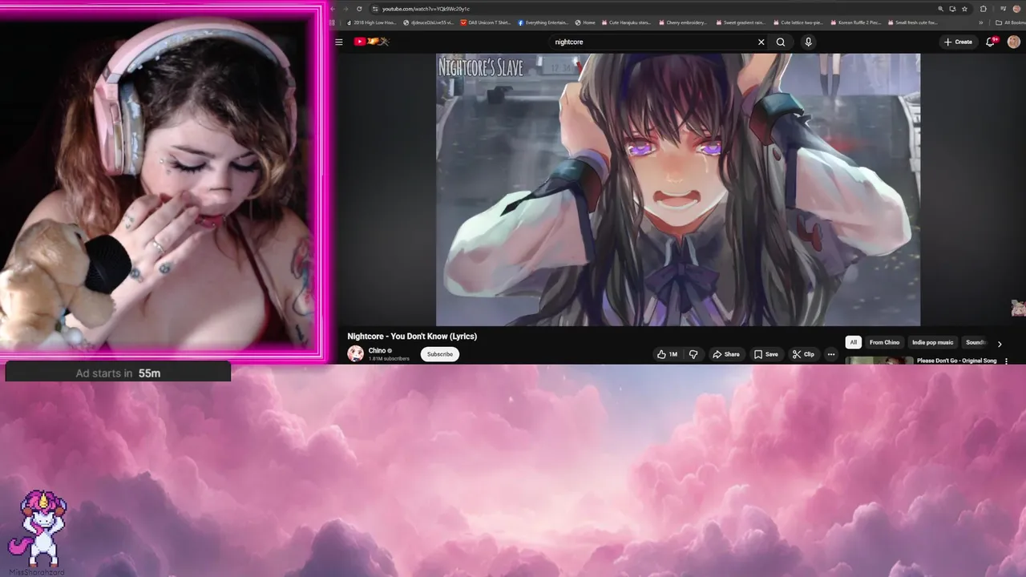
Task: Open DAB Unicorn T Shirt bookmark
Action: pos(486,22)
